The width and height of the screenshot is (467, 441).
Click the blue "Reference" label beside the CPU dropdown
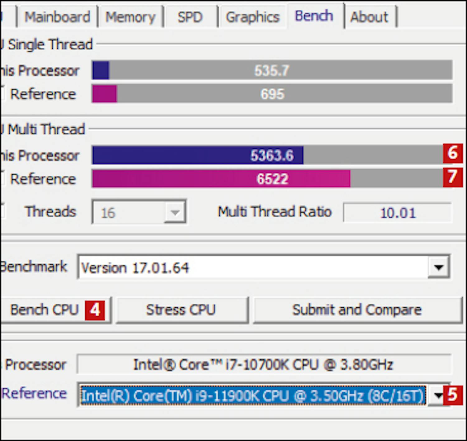tap(34, 393)
